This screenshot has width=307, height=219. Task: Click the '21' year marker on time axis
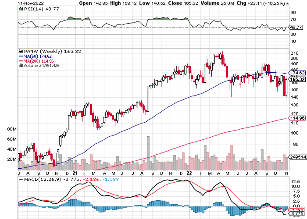pyautogui.click(x=74, y=173)
